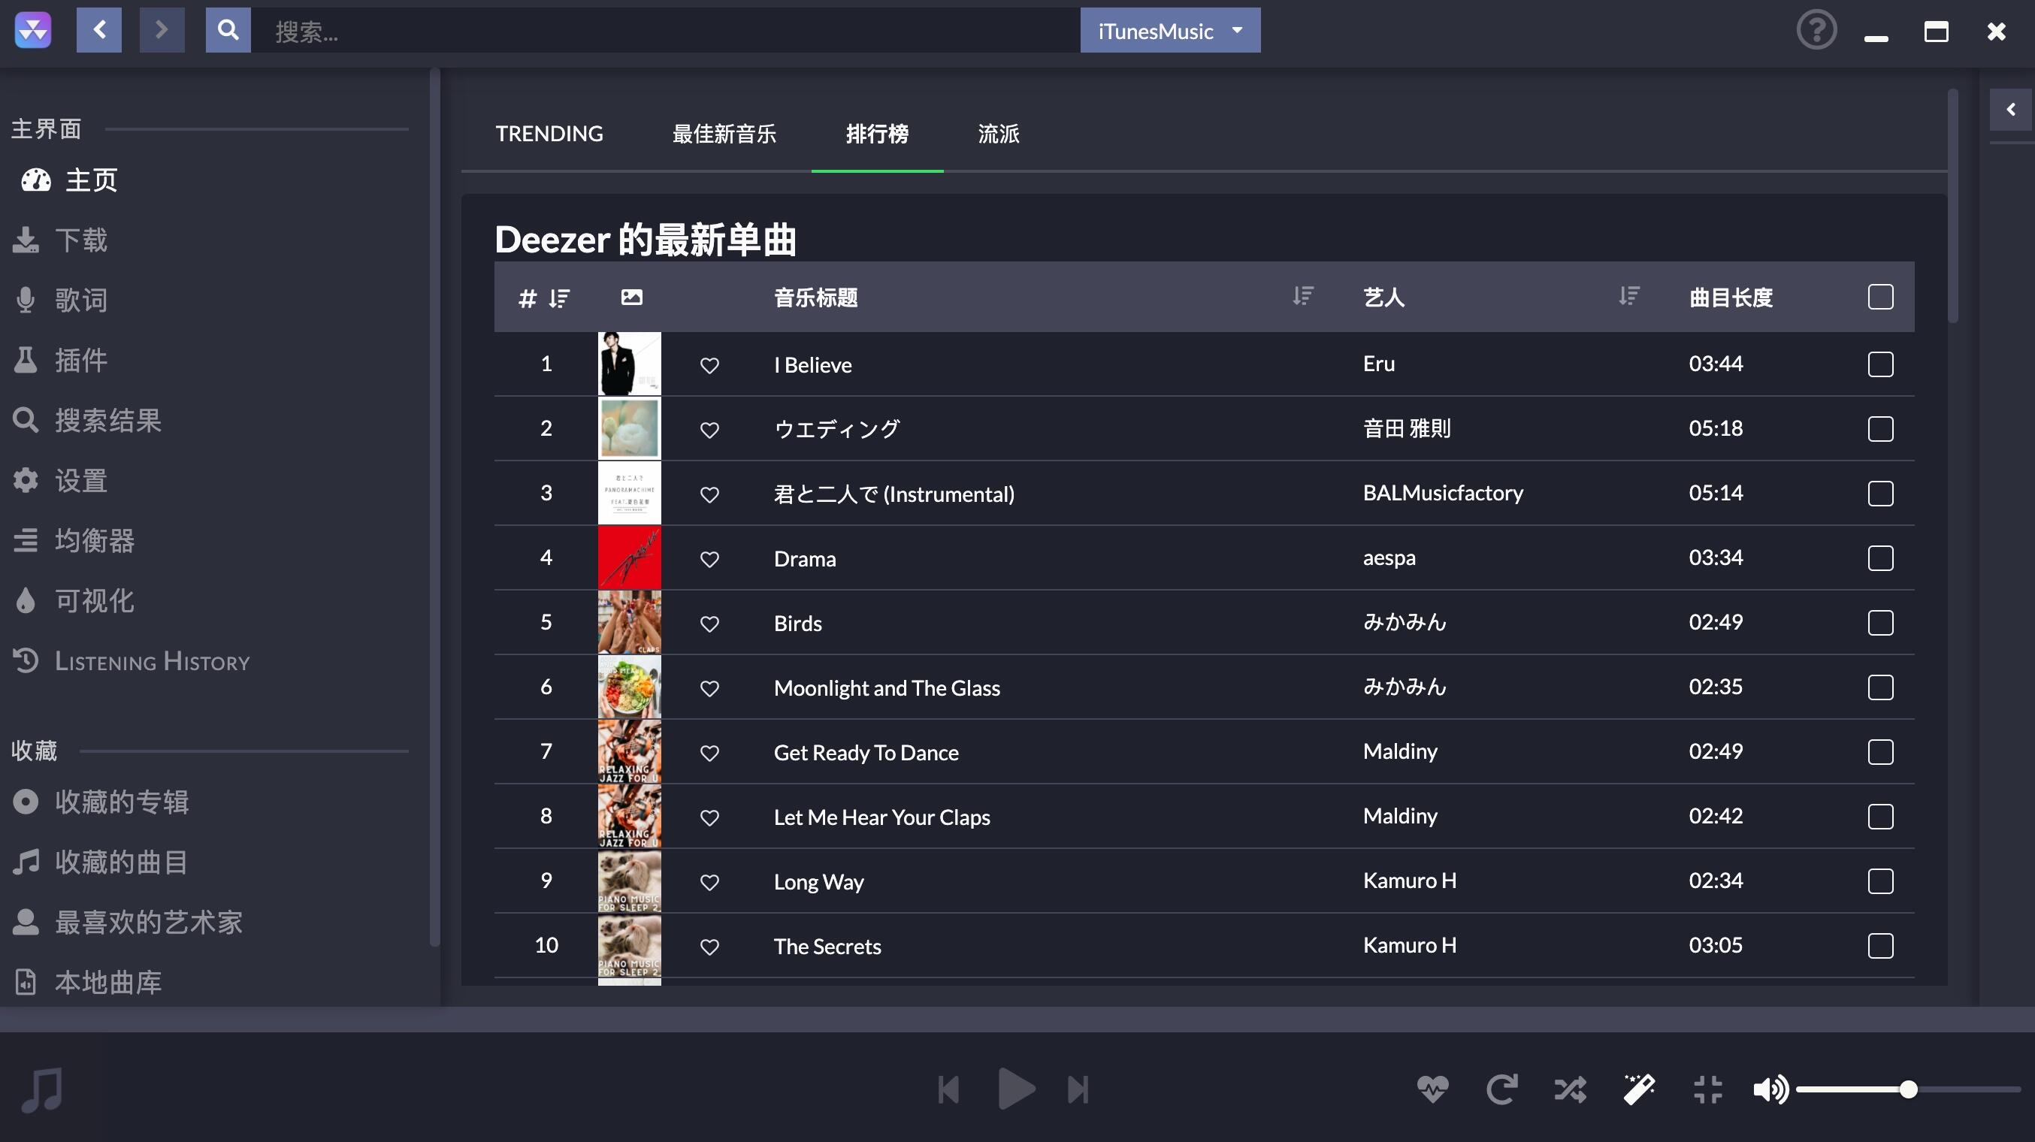Viewport: 2035px width, 1142px height.
Task: Check the box for The Secrets
Action: pyautogui.click(x=1880, y=945)
